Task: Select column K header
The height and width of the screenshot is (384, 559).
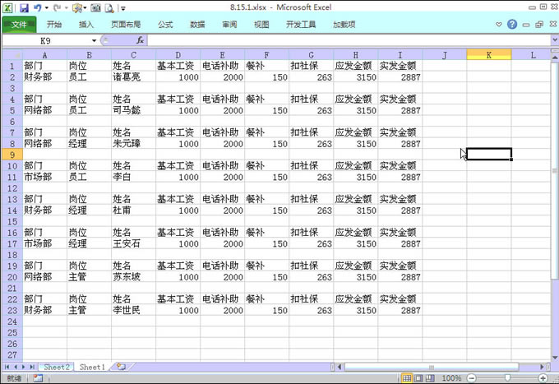Action: point(489,55)
